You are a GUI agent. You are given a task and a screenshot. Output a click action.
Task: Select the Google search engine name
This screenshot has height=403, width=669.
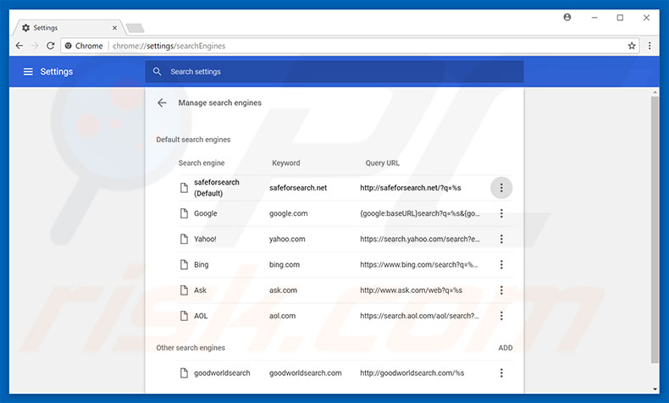(206, 213)
